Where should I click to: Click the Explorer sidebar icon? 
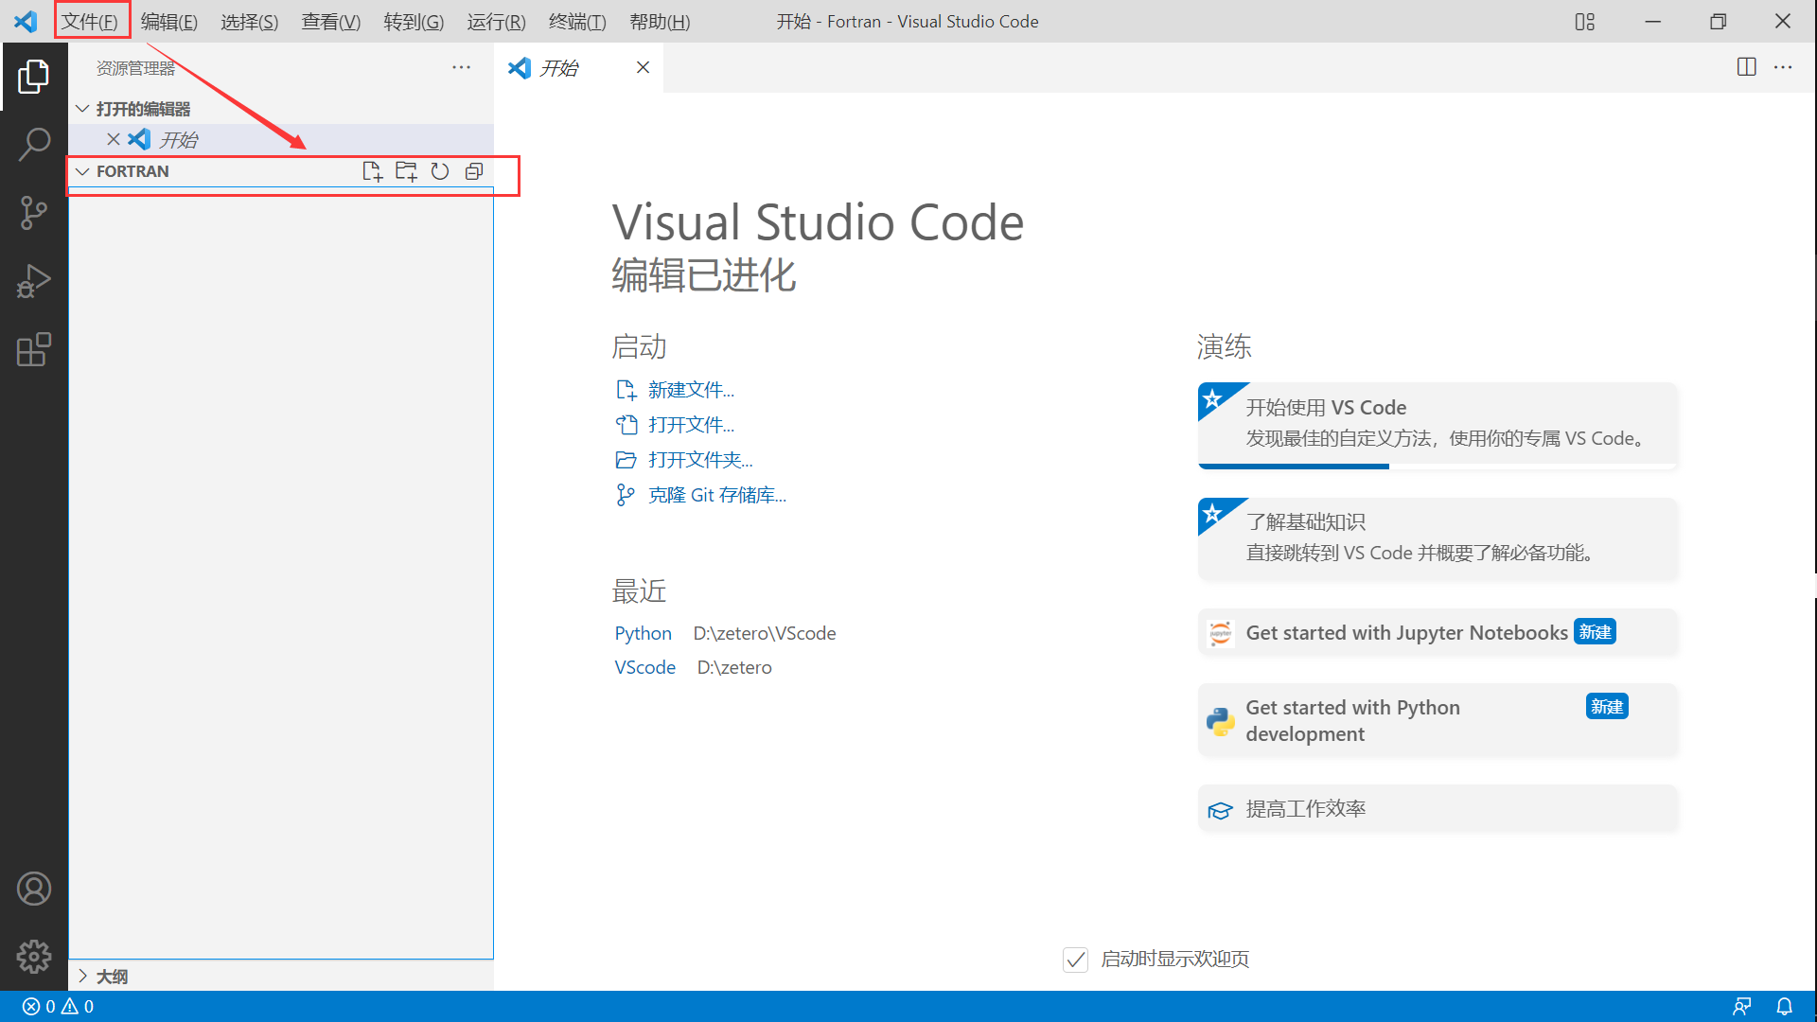34,75
